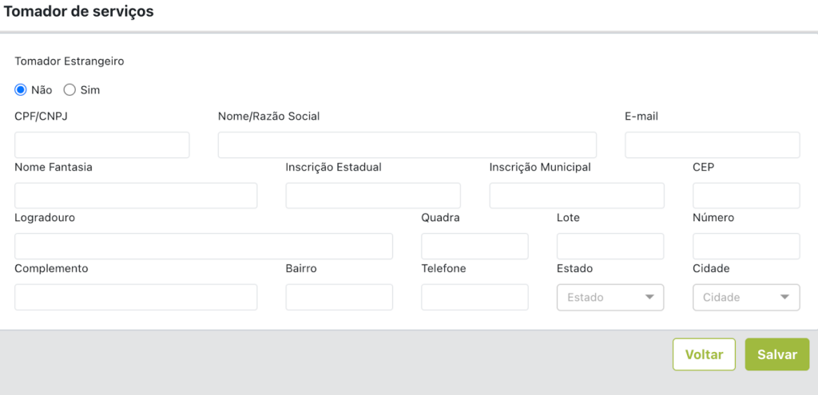Click the Nome/Razão Social field
The width and height of the screenshot is (818, 395).
coord(407,145)
